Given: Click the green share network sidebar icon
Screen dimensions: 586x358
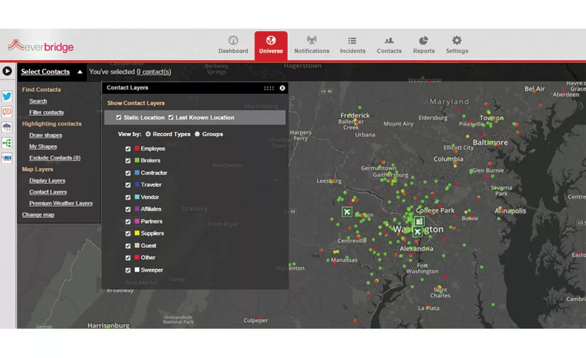Looking at the screenshot, I should (7, 143).
